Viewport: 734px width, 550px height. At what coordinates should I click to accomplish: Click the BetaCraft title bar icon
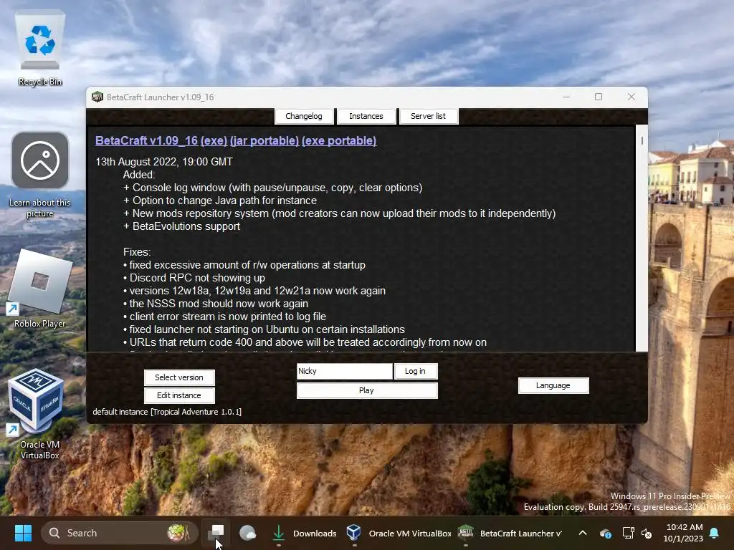pyautogui.click(x=97, y=97)
